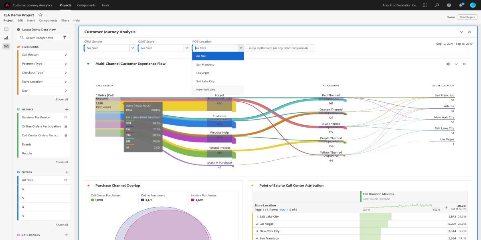Open the Components tab in top bar

[x=86, y=5]
